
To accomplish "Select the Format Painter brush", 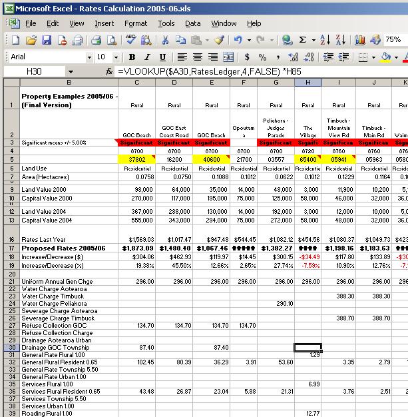I will 220,40.
